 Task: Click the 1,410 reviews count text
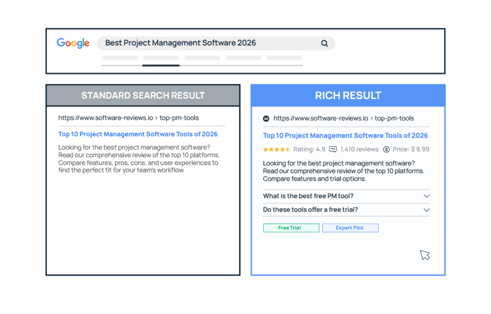(x=359, y=150)
